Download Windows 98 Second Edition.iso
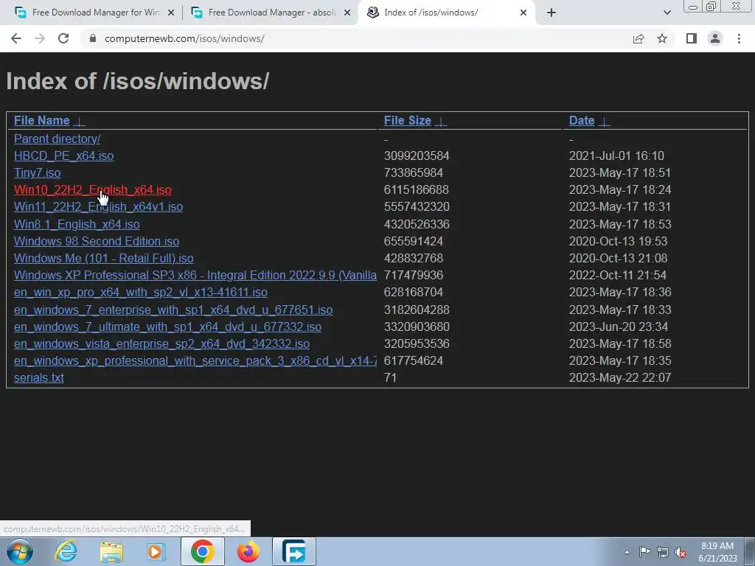Image resolution: width=755 pixels, height=566 pixels. (97, 241)
